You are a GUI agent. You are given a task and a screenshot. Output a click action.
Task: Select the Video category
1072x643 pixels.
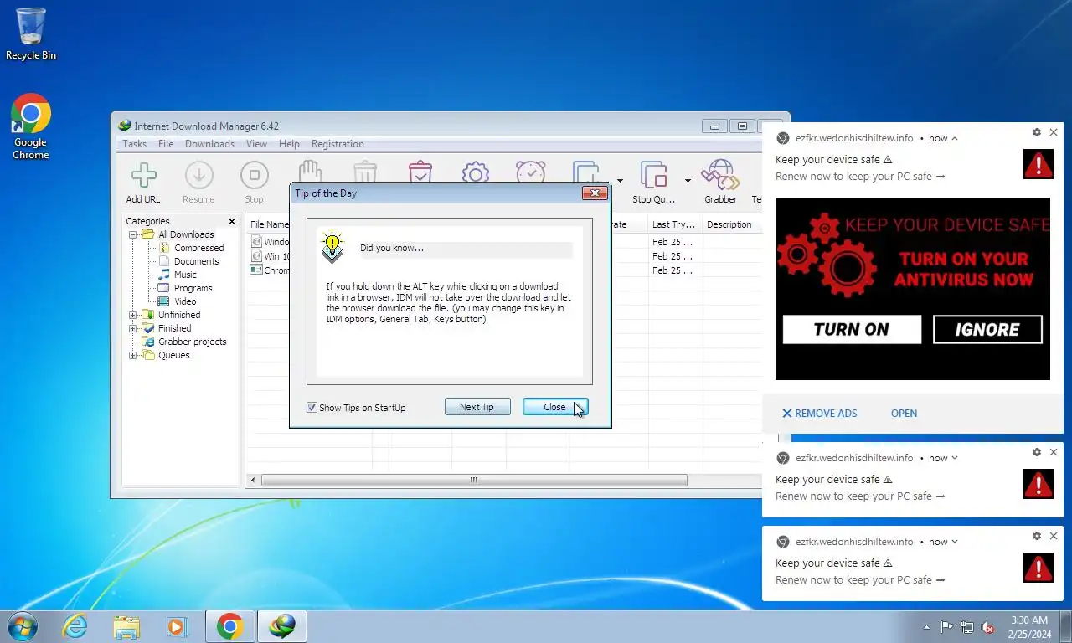tap(185, 301)
